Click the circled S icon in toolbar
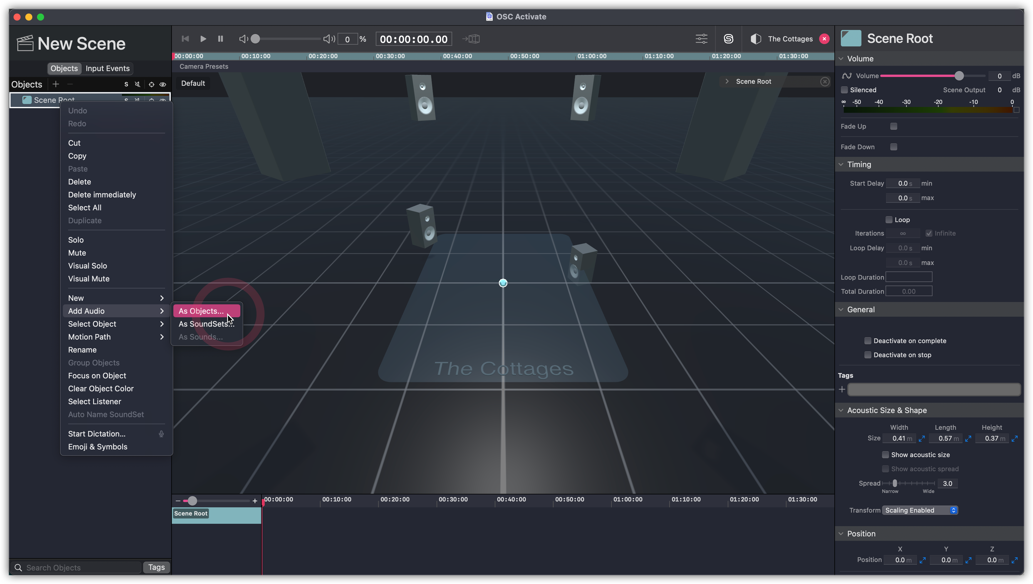Screen dimensions: 1033x584 729,39
